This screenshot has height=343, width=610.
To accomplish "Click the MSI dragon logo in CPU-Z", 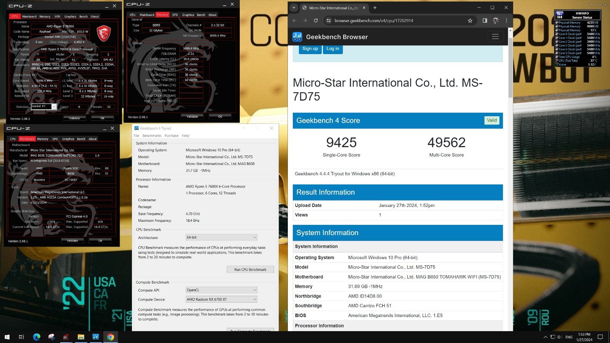I will point(103,34).
